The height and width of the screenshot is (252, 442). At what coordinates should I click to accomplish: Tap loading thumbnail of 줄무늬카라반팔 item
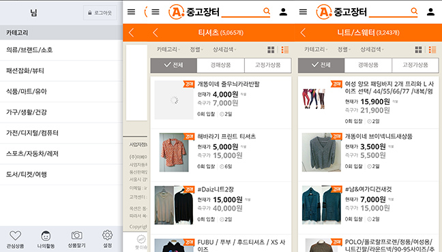174,100
